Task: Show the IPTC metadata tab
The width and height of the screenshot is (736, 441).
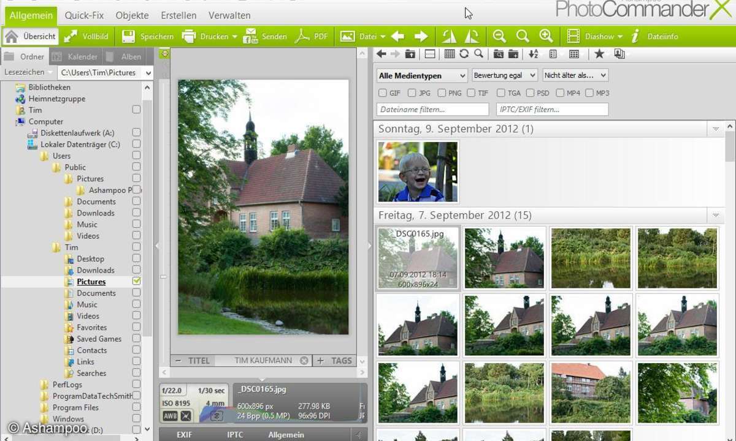Action: (x=236, y=435)
